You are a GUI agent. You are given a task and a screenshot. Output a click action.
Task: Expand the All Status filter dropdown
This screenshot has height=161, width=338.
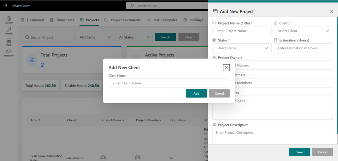coord(134,37)
